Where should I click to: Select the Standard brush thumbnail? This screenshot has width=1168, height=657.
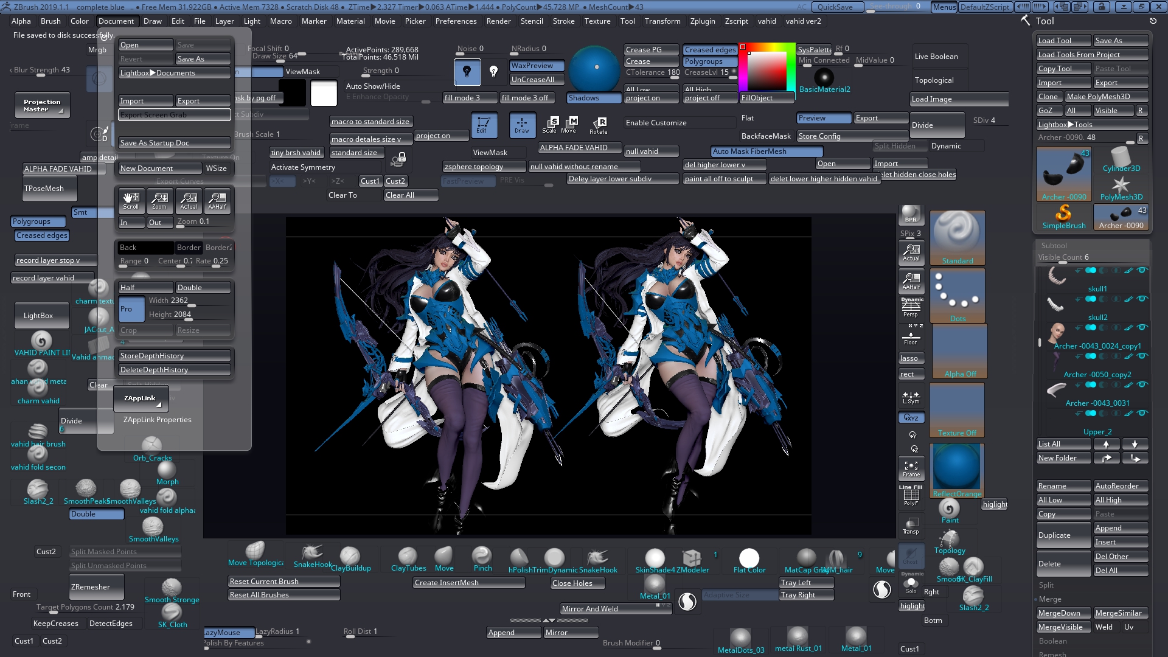pos(957,238)
